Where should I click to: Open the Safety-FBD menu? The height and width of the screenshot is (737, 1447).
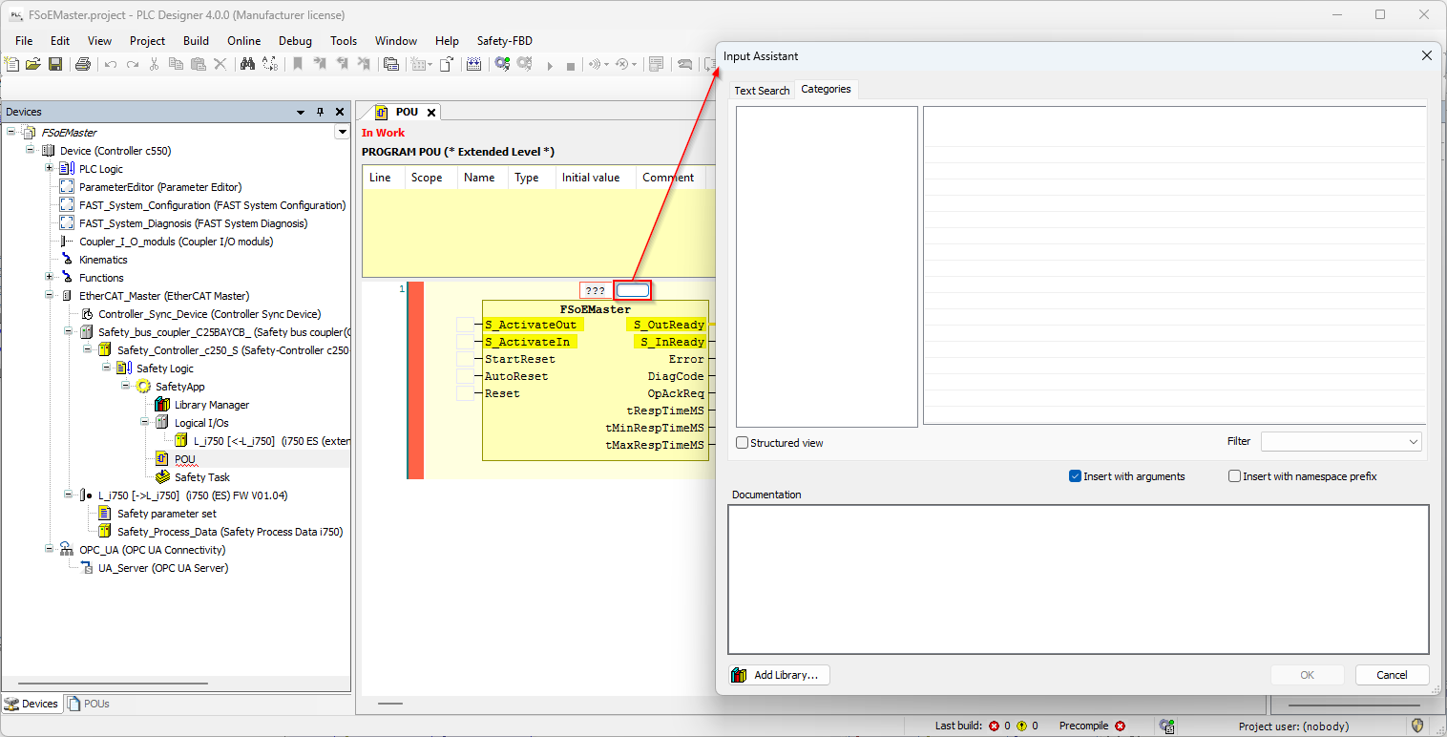[504, 41]
